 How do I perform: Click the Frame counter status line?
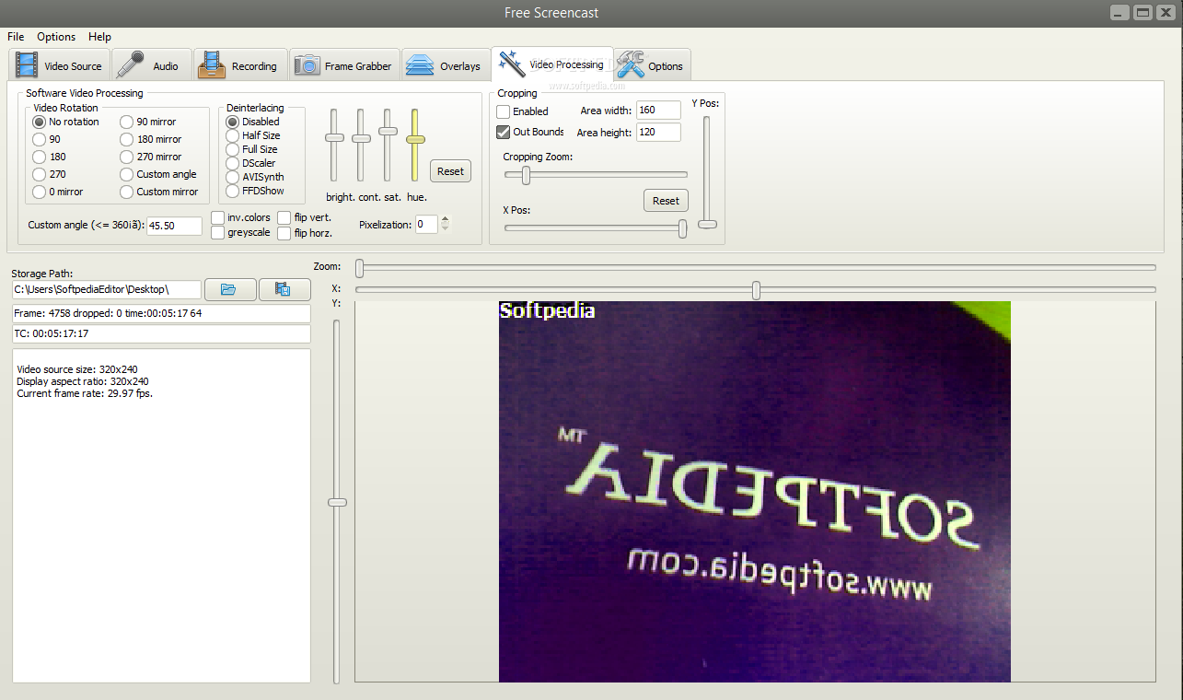click(x=161, y=313)
